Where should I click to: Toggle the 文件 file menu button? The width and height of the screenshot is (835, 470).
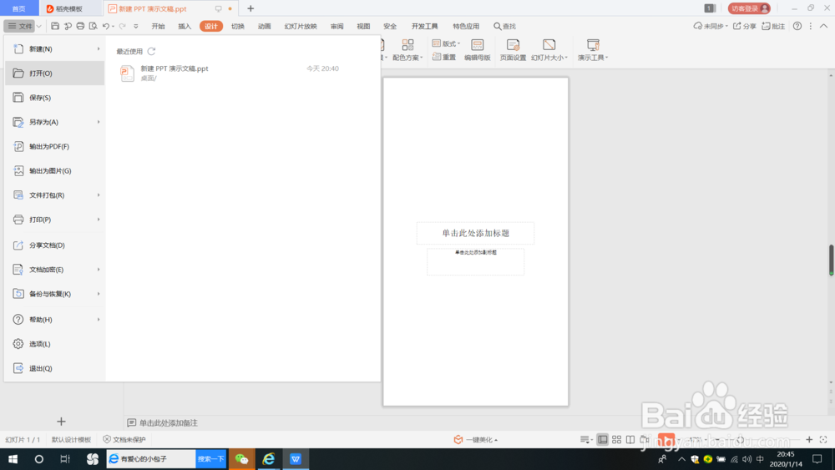point(20,26)
